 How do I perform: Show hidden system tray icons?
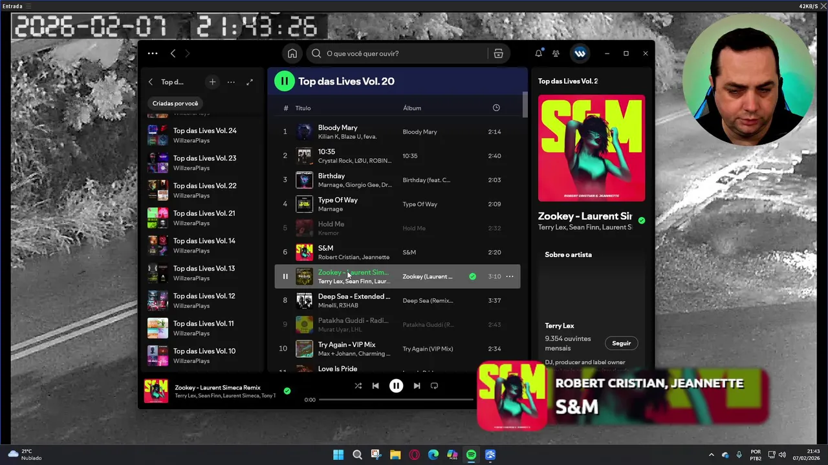pyautogui.click(x=712, y=455)
